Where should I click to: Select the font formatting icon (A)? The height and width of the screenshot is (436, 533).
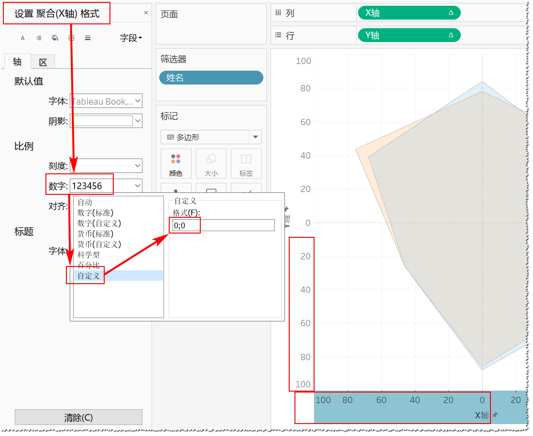tap(22, 38)
